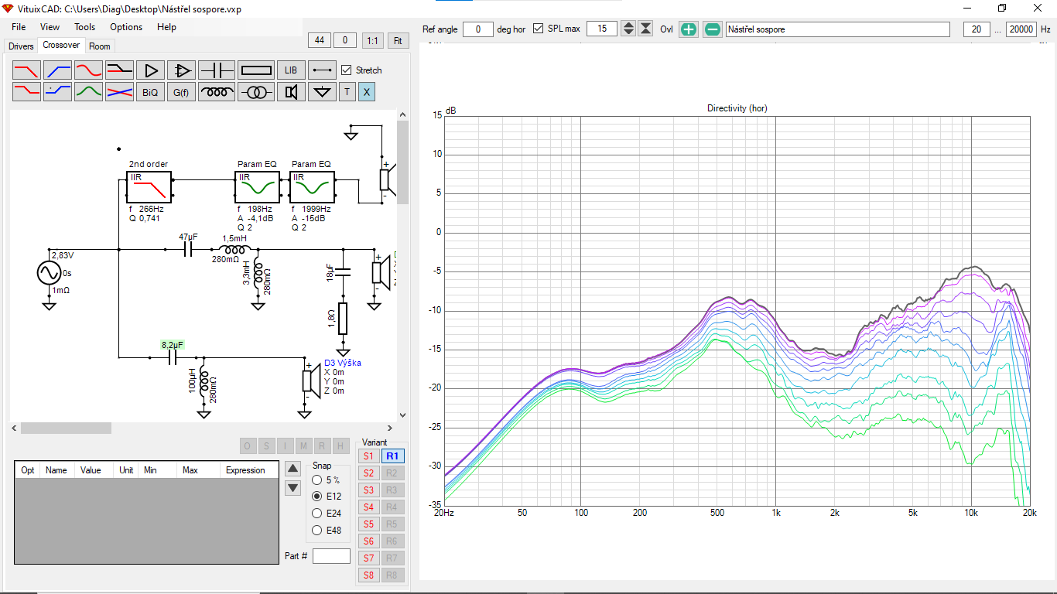Select the S8 variant button
Image resolution: width=1057 pixels, height=594 pixels.
coord(368,575)
